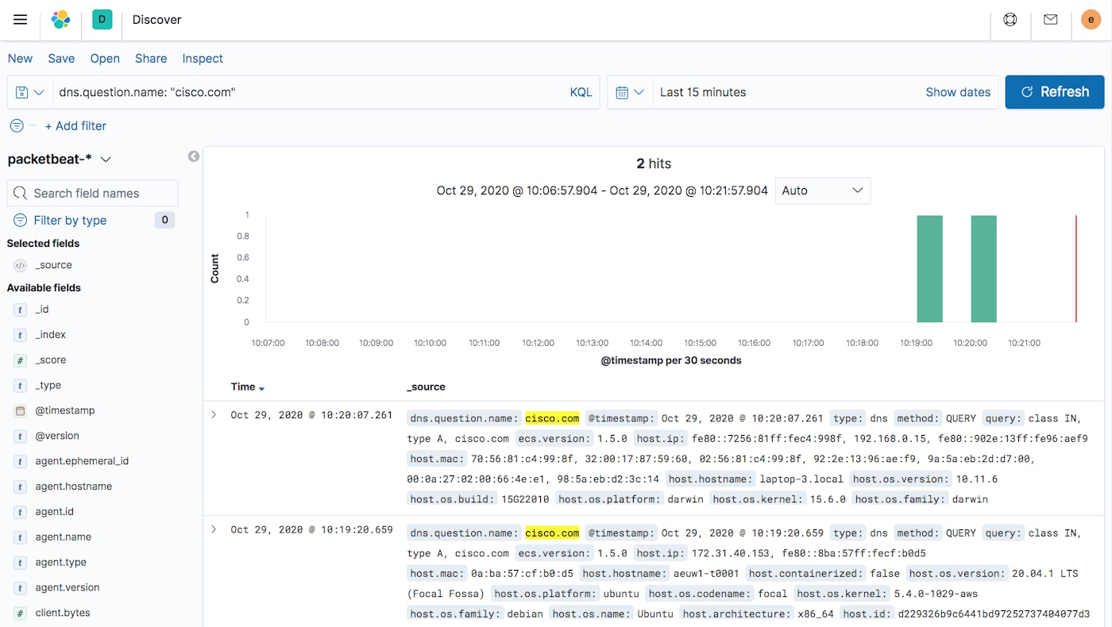1112x627 pixels.
Task: Open the hamburger navigation menu
Action: [x=20, y=20]
